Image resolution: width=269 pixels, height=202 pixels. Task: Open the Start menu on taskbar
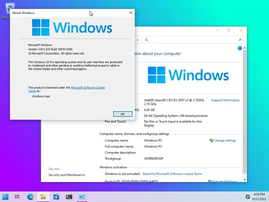pos(5,197)
